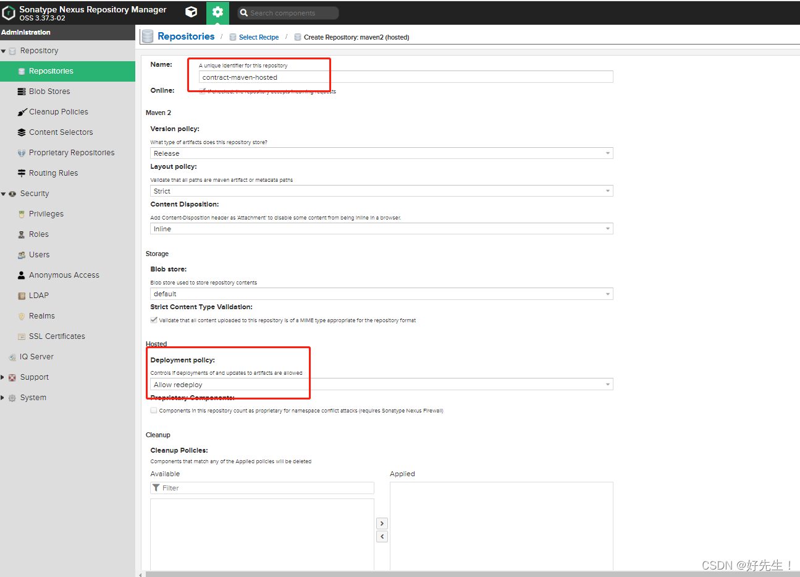Select Repositories in the sidebar
The height and width of the screenshot is (577, 800).
[x=67, y=71]
